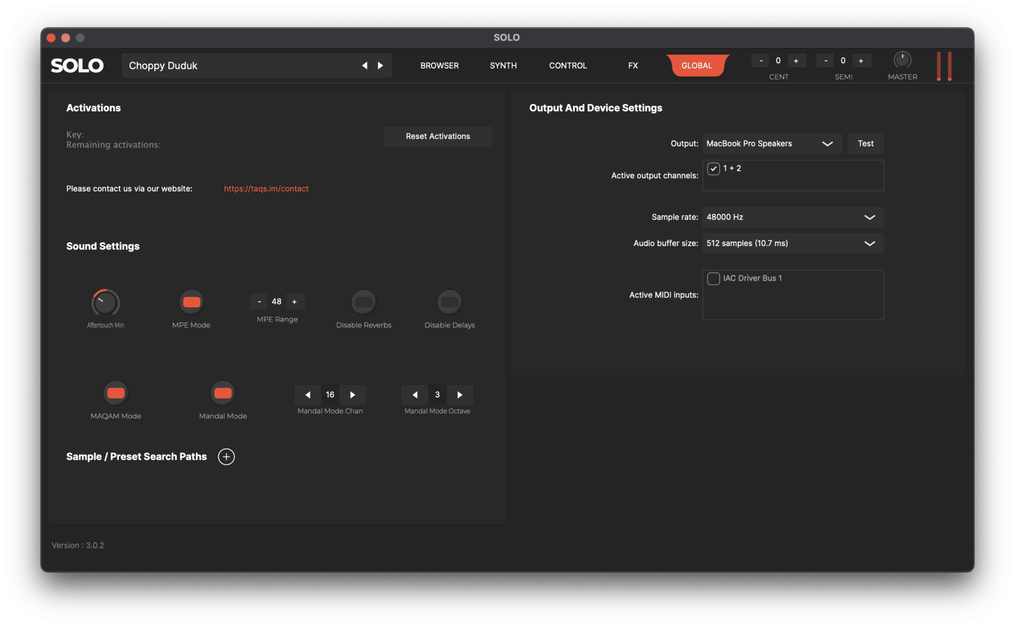This screenshot has width=1015, height=626.
Task: Click the Reset Activations button
Action: point(438,136)
